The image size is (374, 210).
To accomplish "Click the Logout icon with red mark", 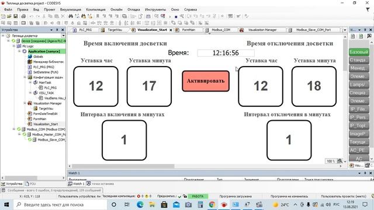I will [x=163, y=16].
